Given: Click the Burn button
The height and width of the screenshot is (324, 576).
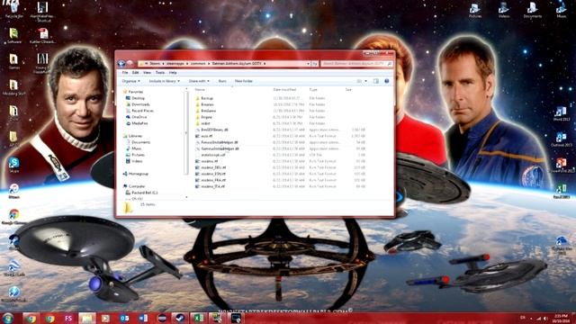Looking at the screenshot, I should click(222, 81).
